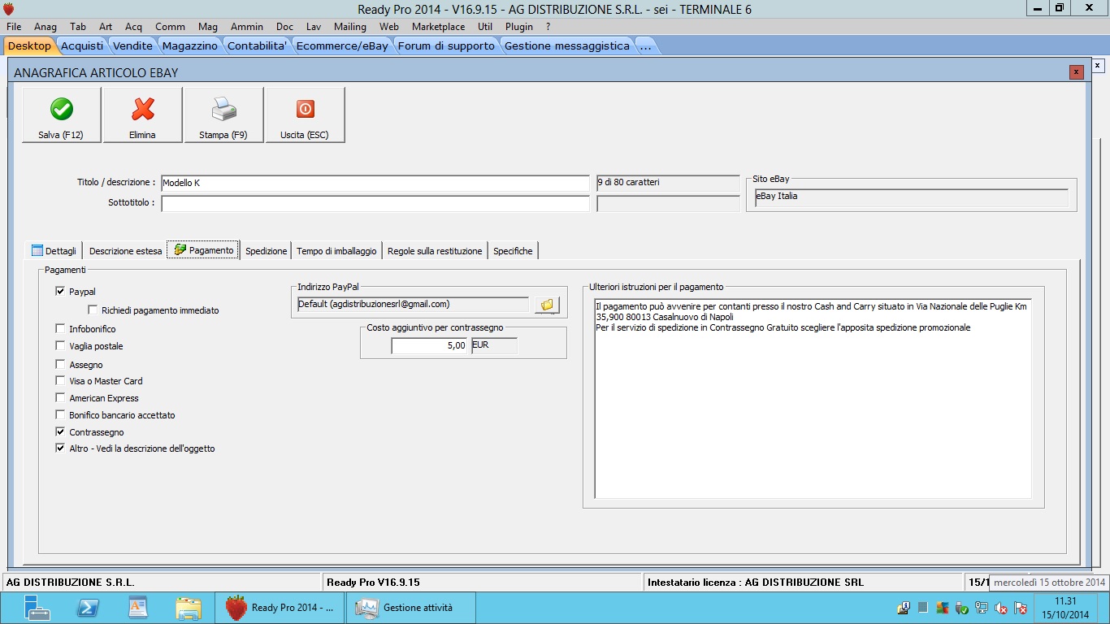Enable Richiedi pagamento immediato checkbox
Screen dimensions: 1110x624
coord(93,310)
